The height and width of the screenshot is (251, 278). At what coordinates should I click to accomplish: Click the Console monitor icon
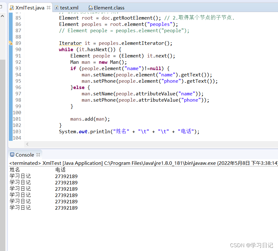point(12,155)
